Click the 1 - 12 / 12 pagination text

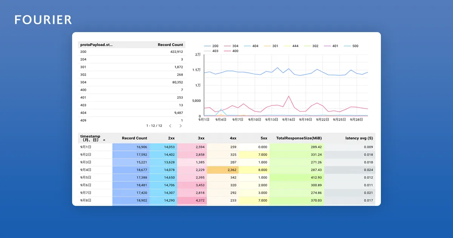(154, 126)
